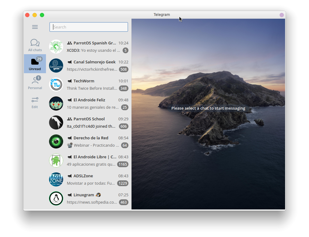Click unread badge 606 on ParrotOS School
This screenshot has height=237, width=309.
tap(124, 126)
